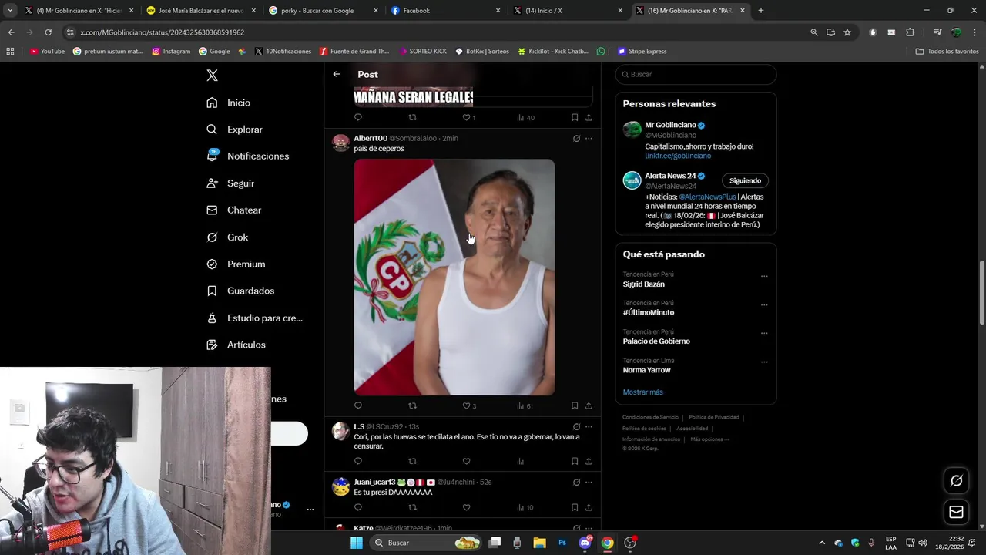The height and width of the screenshot is (555, 986).
Task: Like Alberrt00's post with 3 likes
Action: point(468,405)
